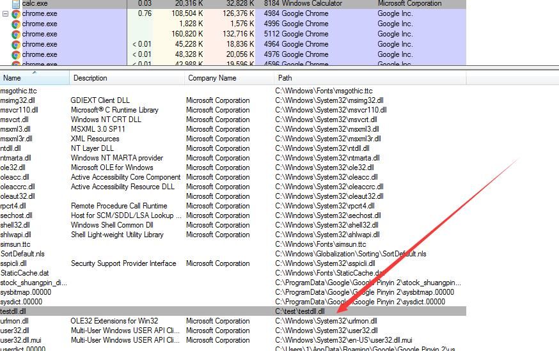Select oleaccrc.dll entry

coord(17,187)
